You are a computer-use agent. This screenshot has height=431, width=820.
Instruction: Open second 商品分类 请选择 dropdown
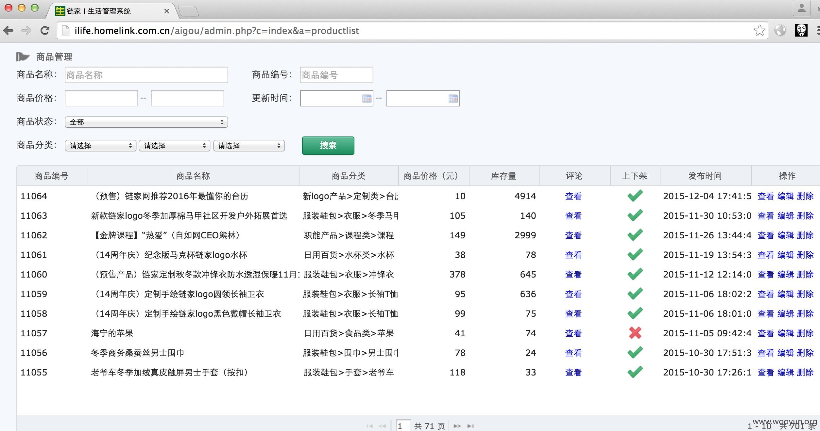point(175,146)
